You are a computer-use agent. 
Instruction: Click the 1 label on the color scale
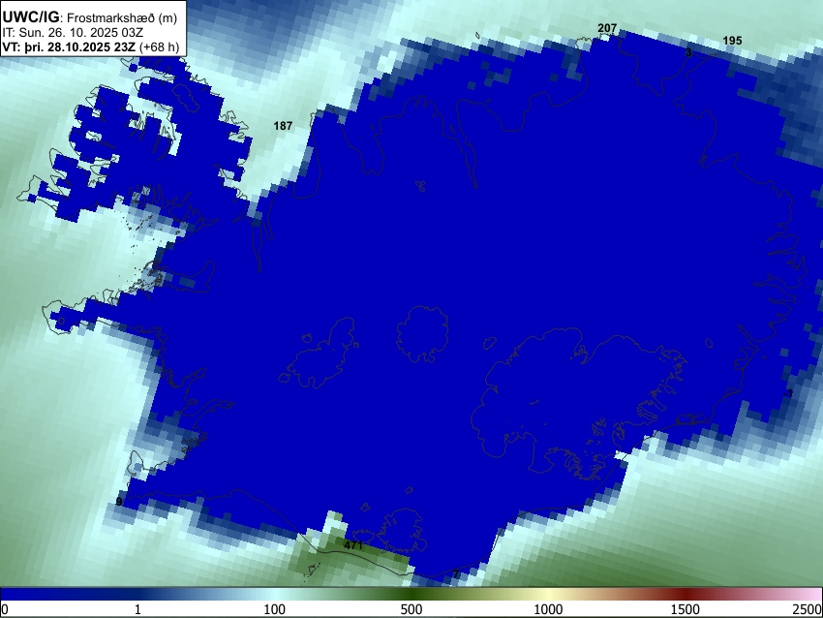(137, 609)
